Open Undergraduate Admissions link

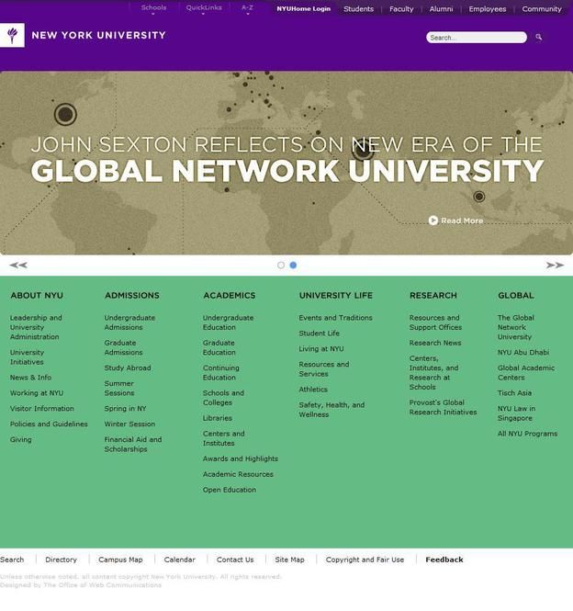[129, 322]
